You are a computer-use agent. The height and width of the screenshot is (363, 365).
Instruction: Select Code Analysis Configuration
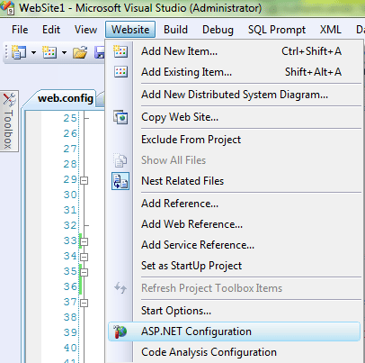pyautogui.click(x=235, y=352)
